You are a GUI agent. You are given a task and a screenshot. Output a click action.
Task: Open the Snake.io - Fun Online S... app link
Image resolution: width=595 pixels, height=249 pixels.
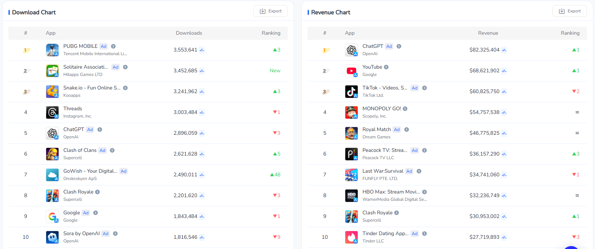92,88
